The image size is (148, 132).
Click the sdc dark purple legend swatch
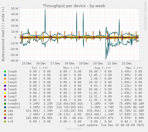pyautogui.click(x=5, y=118)
